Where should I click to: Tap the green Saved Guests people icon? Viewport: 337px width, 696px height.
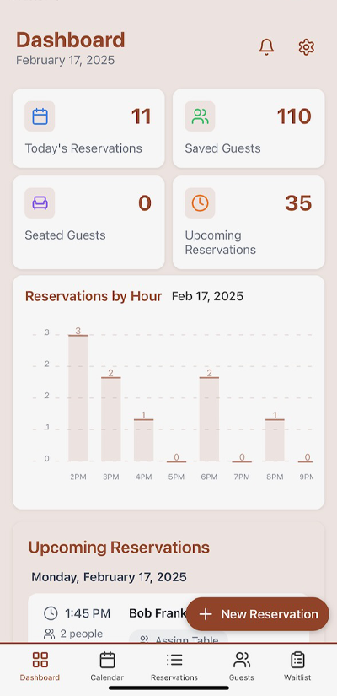(x=200, y=116)
